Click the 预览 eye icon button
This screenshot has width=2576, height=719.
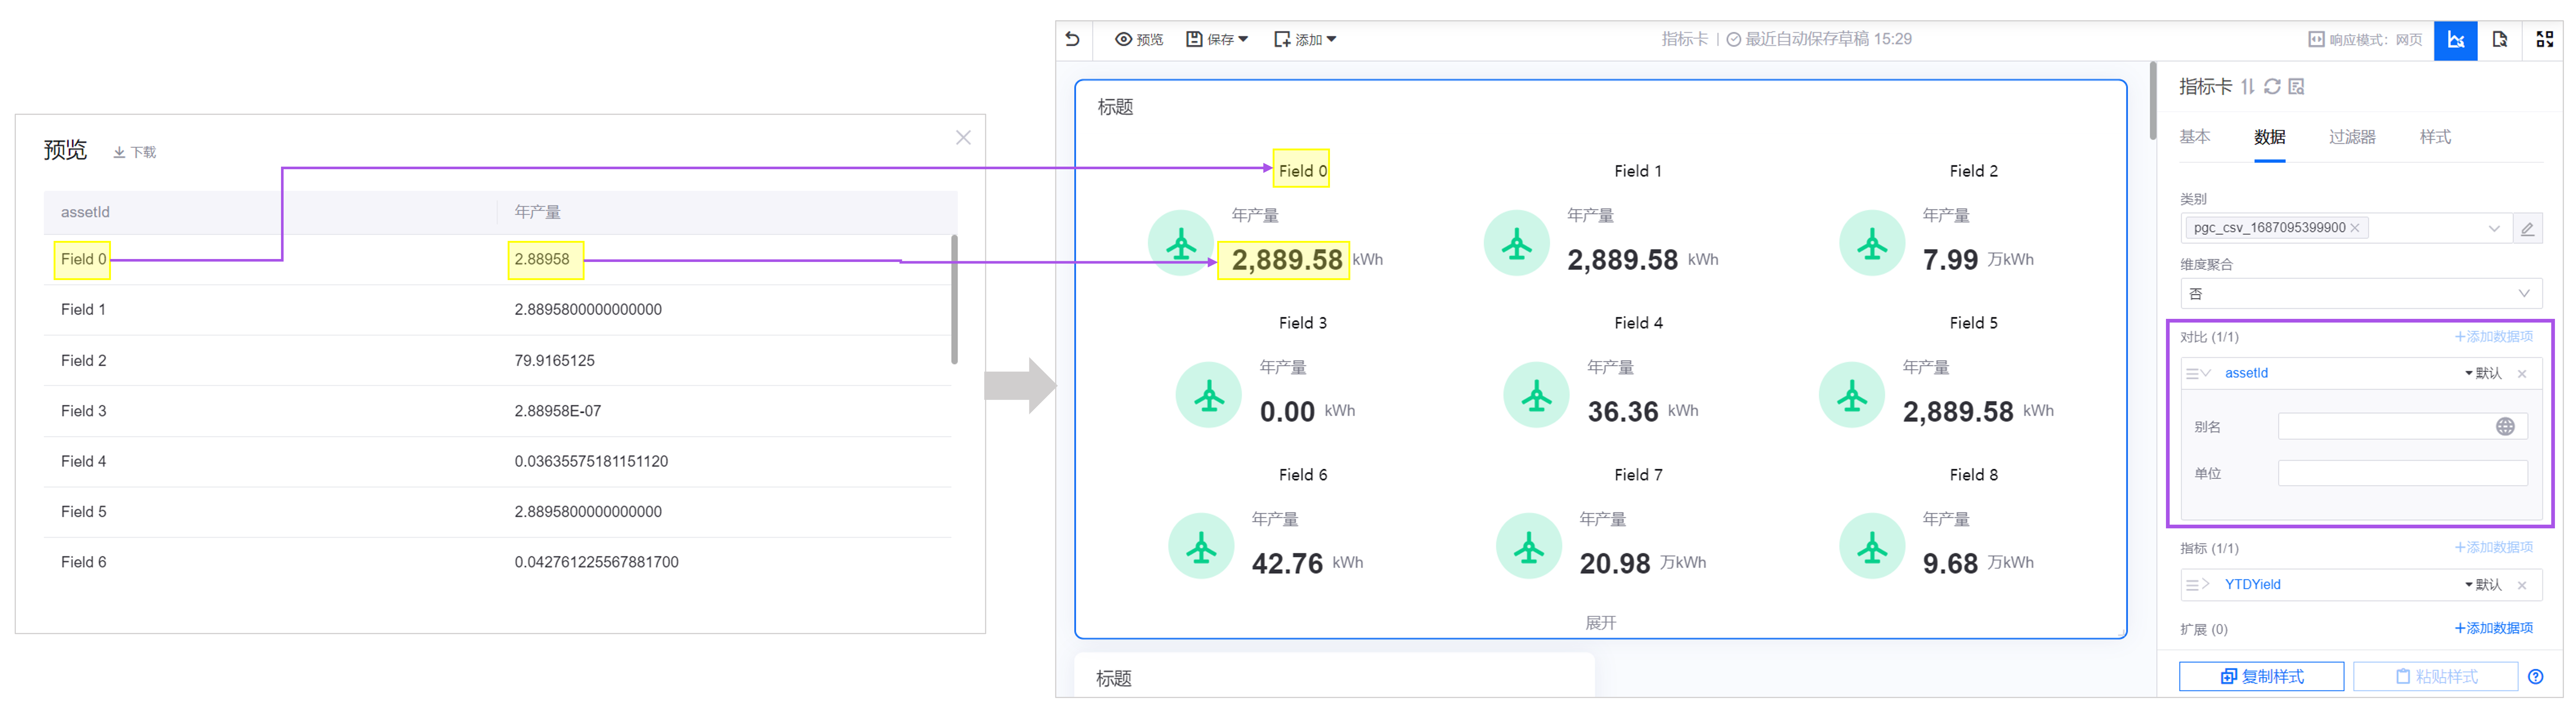pos(1139,39)
